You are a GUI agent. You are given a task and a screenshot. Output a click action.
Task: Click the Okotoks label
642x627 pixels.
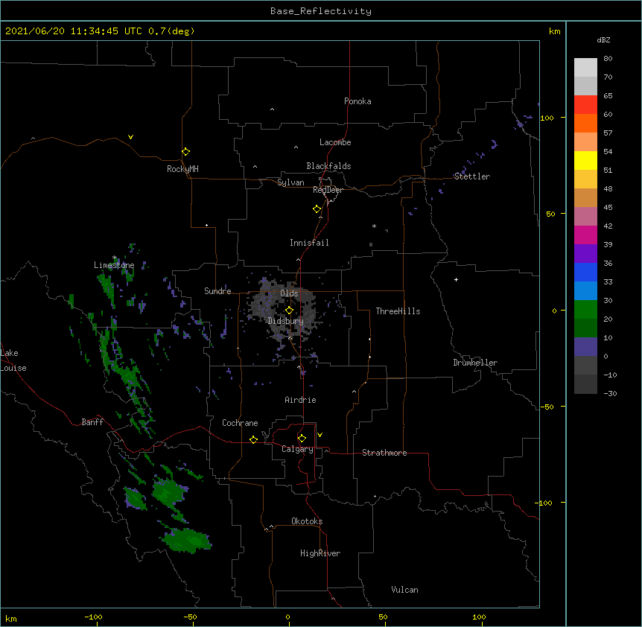[x=307, y=521]
